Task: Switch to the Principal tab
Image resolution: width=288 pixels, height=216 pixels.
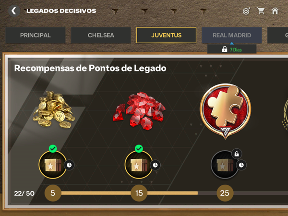Action: tap(36, 35)
